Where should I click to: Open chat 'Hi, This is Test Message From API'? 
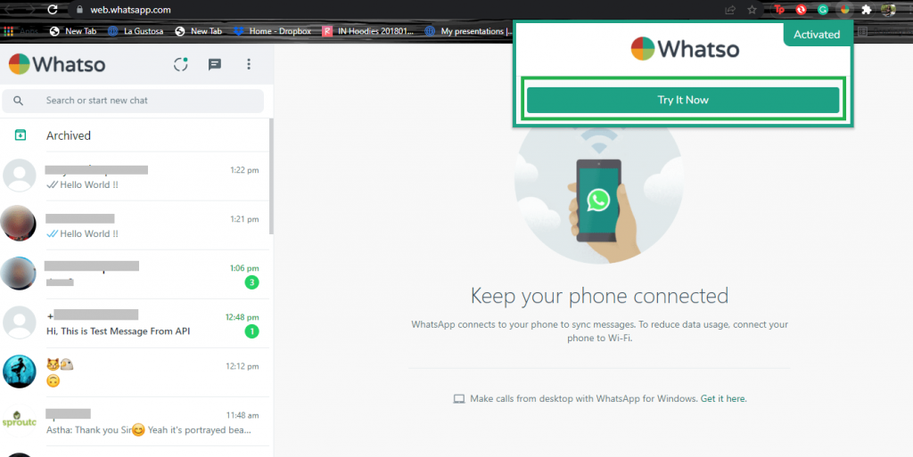(136, 323)
